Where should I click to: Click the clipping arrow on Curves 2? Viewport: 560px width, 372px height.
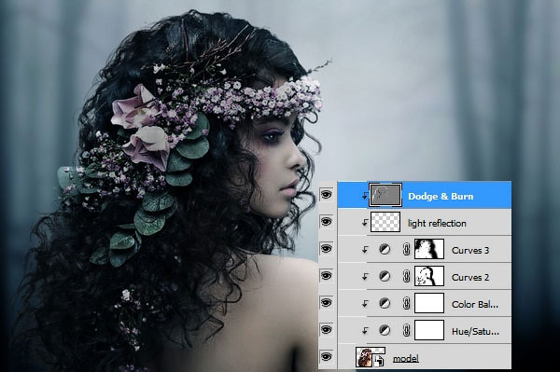[x=365, y=276]
